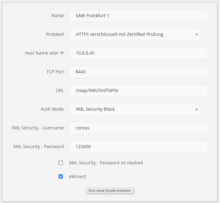
Task: Click the Name field containing SAM Frankfurt 1
Action: pyautogui.click(x=138, y=16)
